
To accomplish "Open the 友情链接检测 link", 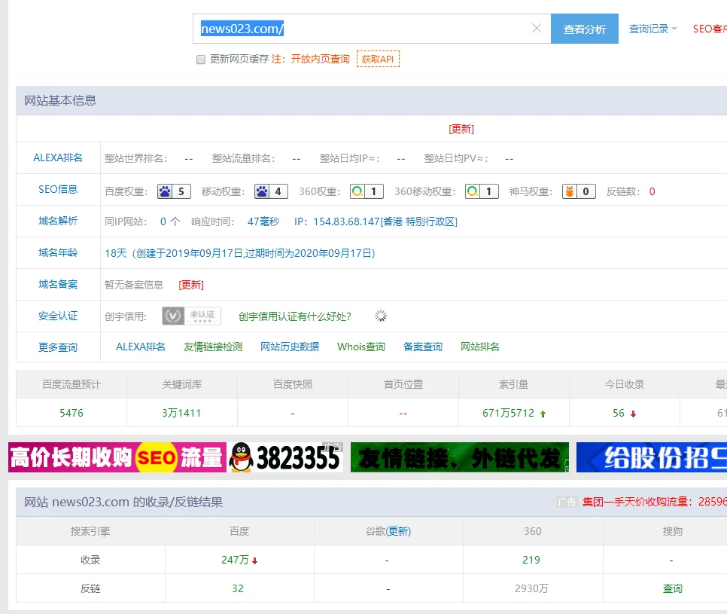I will [x=213, y=347].
